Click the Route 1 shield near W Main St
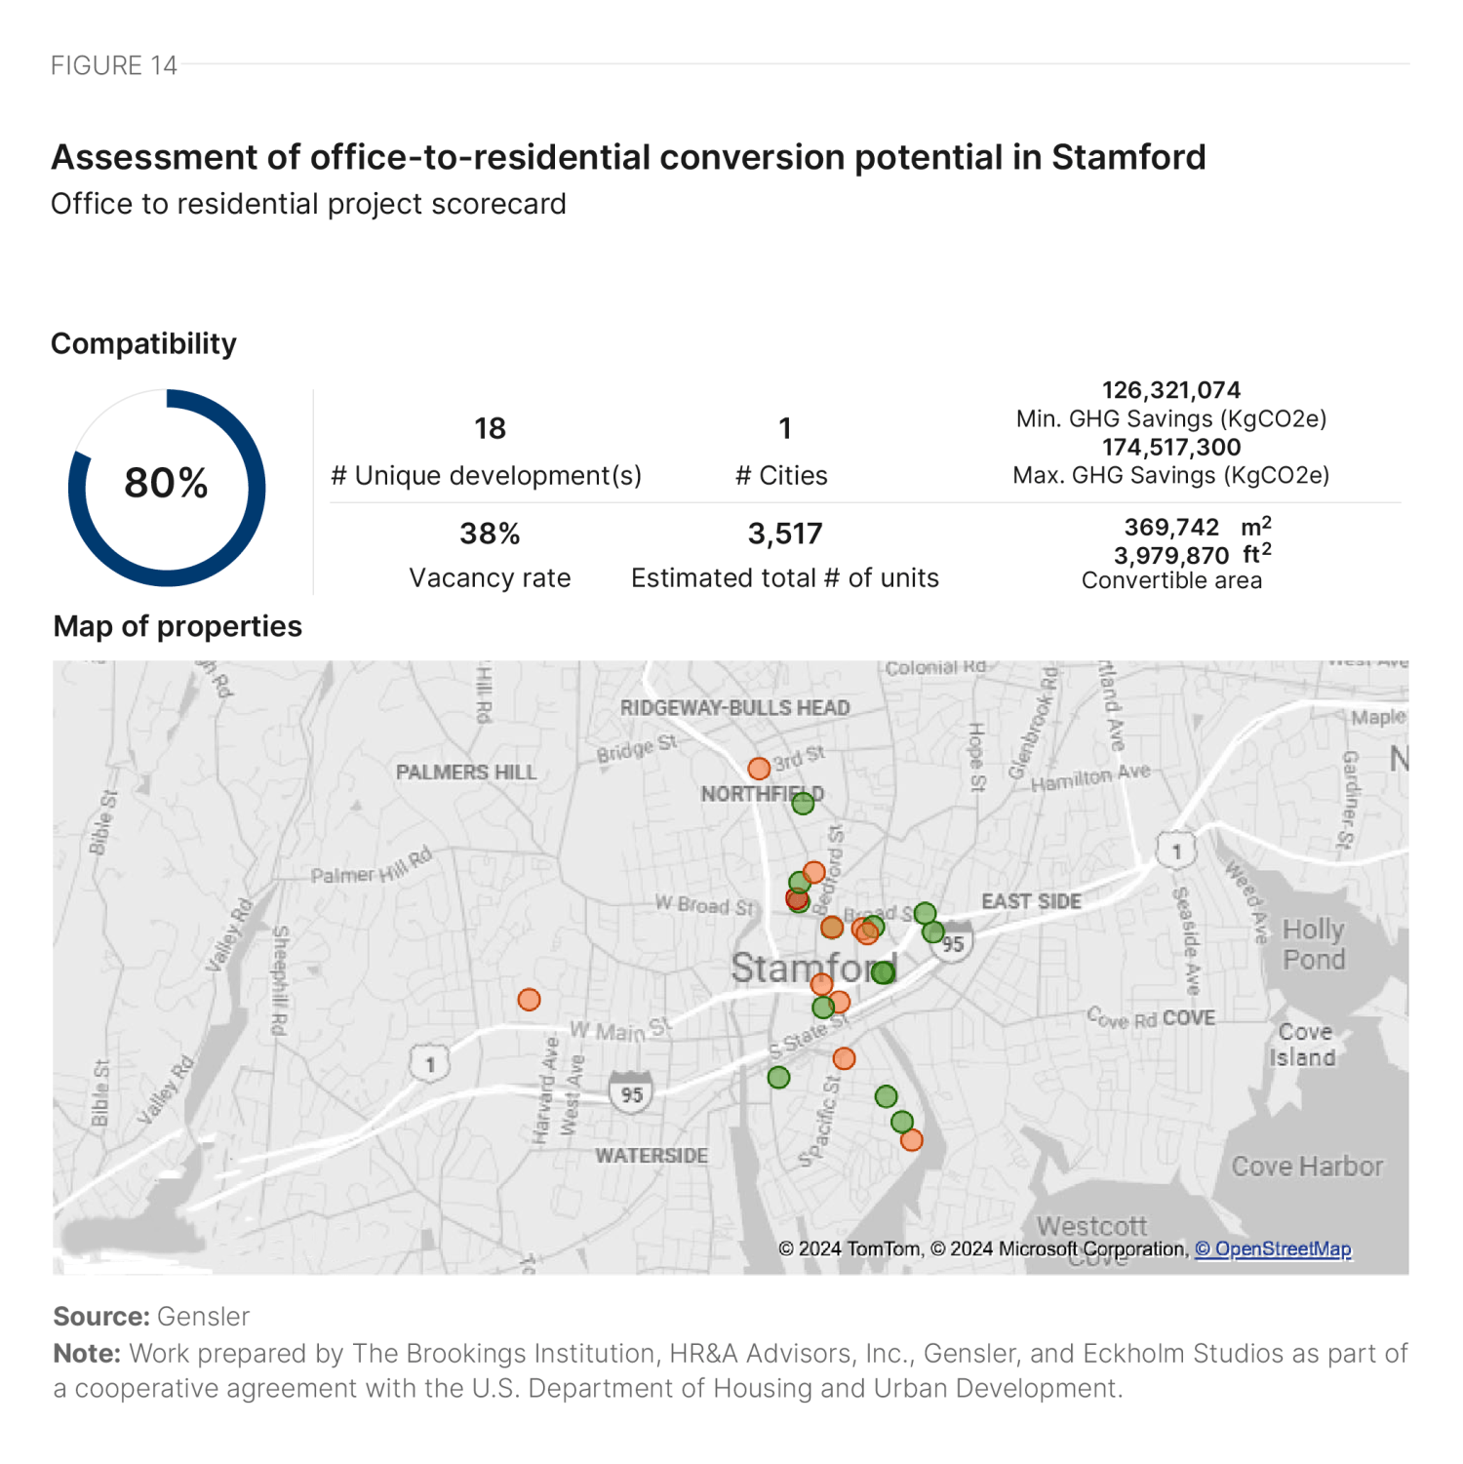Image resolution: width=1463 pixels, height=1464 pixels. pyautogui.click(x=430, y=1064)
